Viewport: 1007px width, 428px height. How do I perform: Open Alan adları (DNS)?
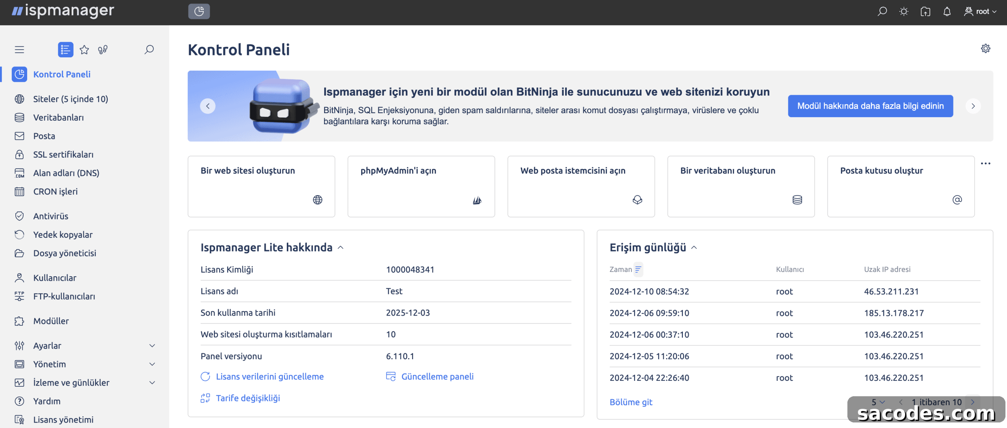coord(66,173)
